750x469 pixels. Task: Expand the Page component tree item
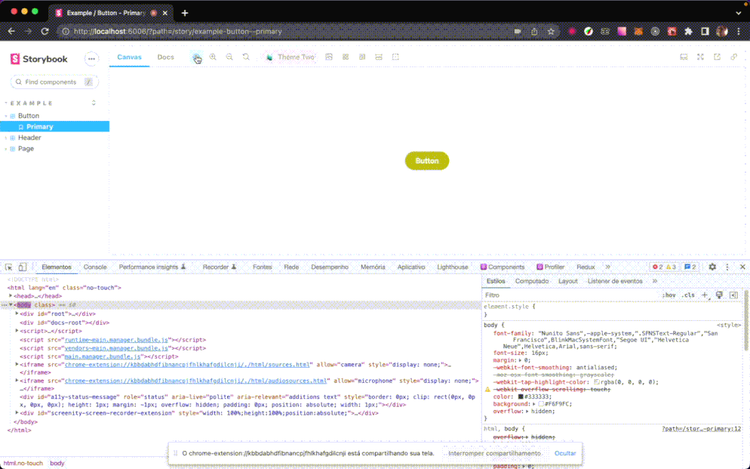[26, 149]
